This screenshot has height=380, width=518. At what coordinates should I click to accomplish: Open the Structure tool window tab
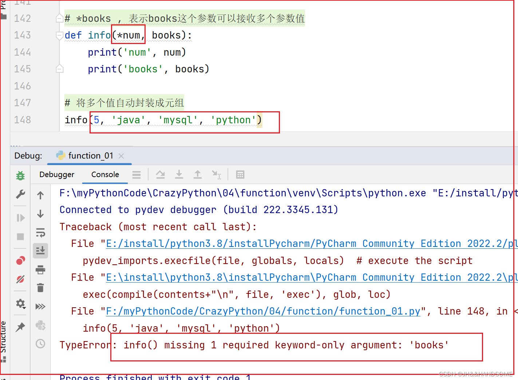[x=4, y=342]
